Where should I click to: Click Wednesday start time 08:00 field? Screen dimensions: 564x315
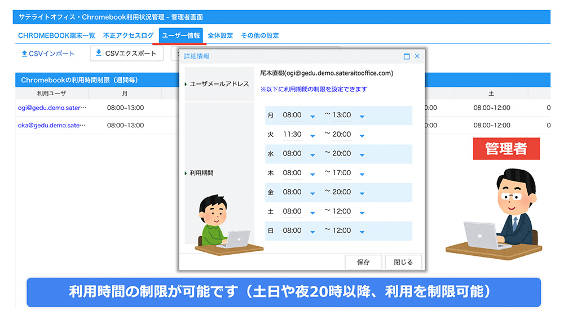(292, 153)
